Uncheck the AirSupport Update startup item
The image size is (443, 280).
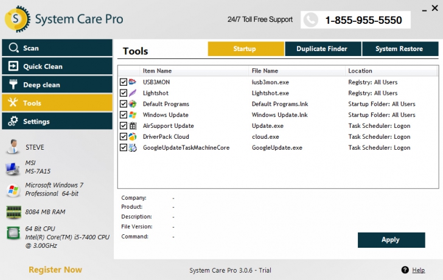coord(123,125)
